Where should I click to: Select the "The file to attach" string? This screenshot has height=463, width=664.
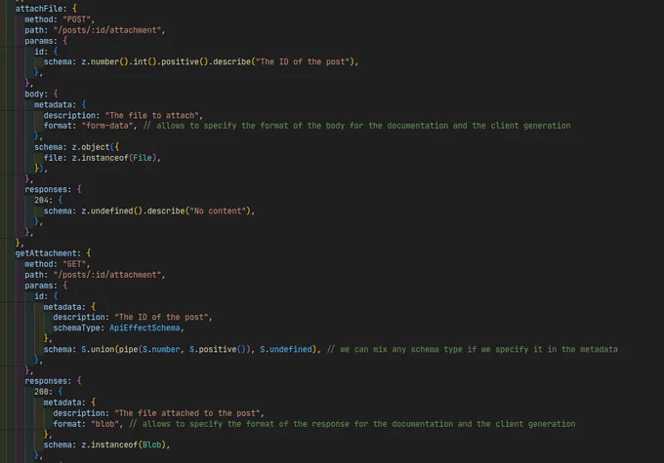151,115
